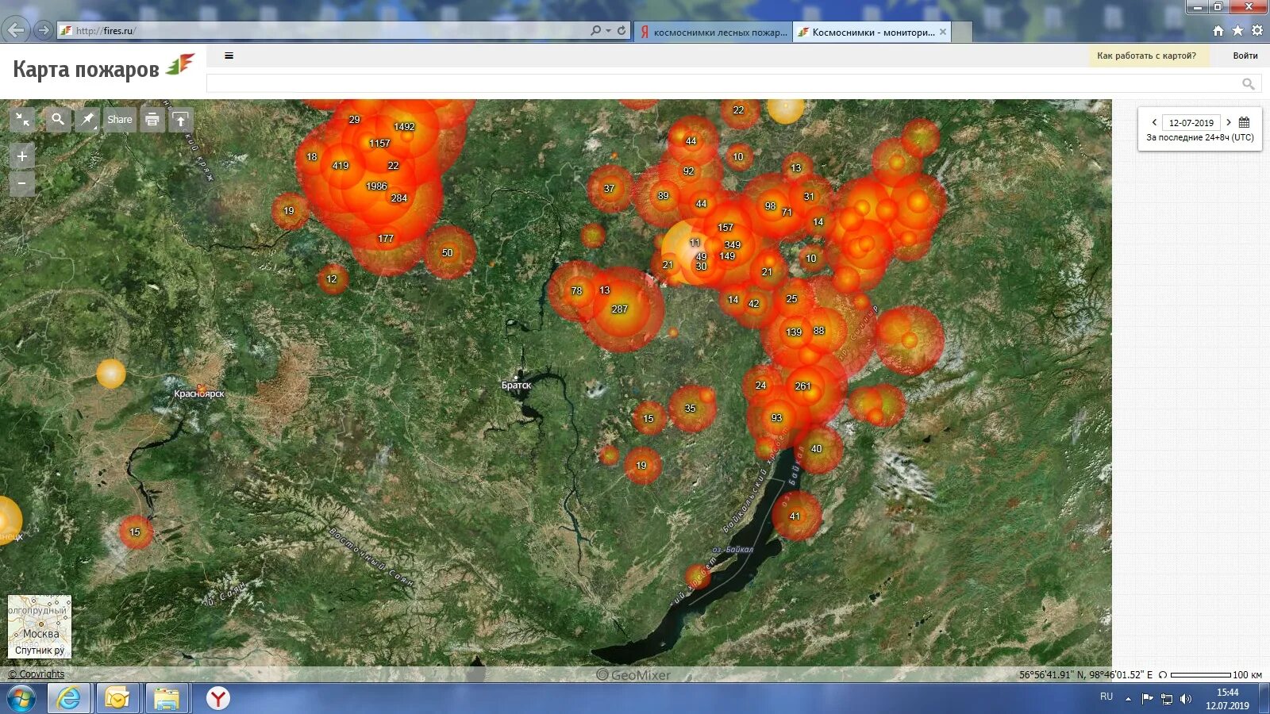Screen dimensions: 1270x714
Task: Select the fire cluster labeled 287
Action: point(620,309)
